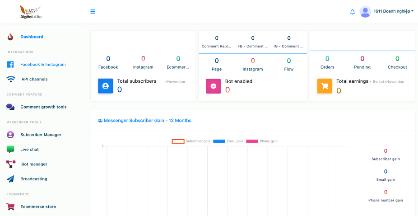This screenshot has width=418, height=216.
Task: Click the Digital 4 life logo
Action: [x=31, y=12]
